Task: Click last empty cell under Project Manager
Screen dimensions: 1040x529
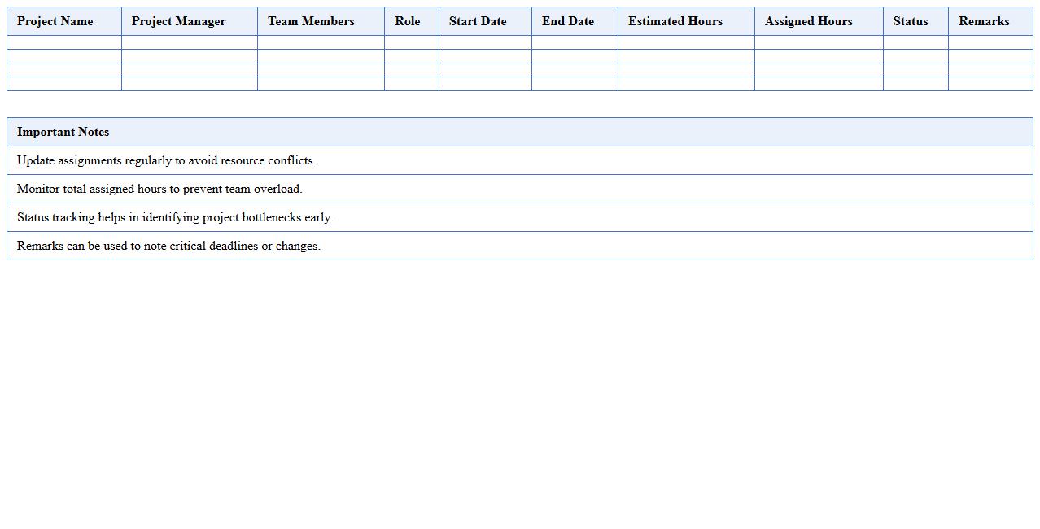Action: click(190, 84)
